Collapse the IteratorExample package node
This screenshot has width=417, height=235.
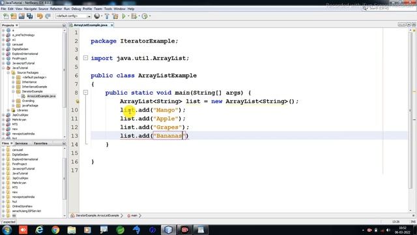click(13, 91)
